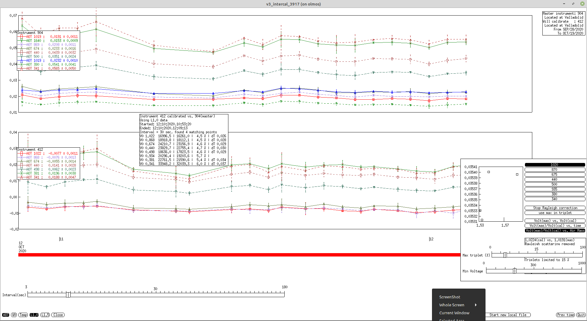Expand Whole Screen submenu arrow

point(476,305)
